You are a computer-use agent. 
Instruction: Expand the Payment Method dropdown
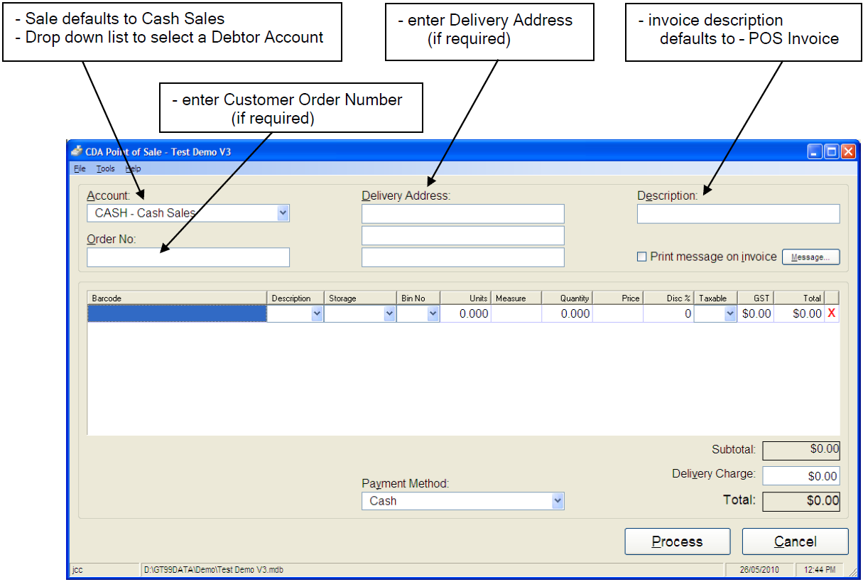point(558,501)
